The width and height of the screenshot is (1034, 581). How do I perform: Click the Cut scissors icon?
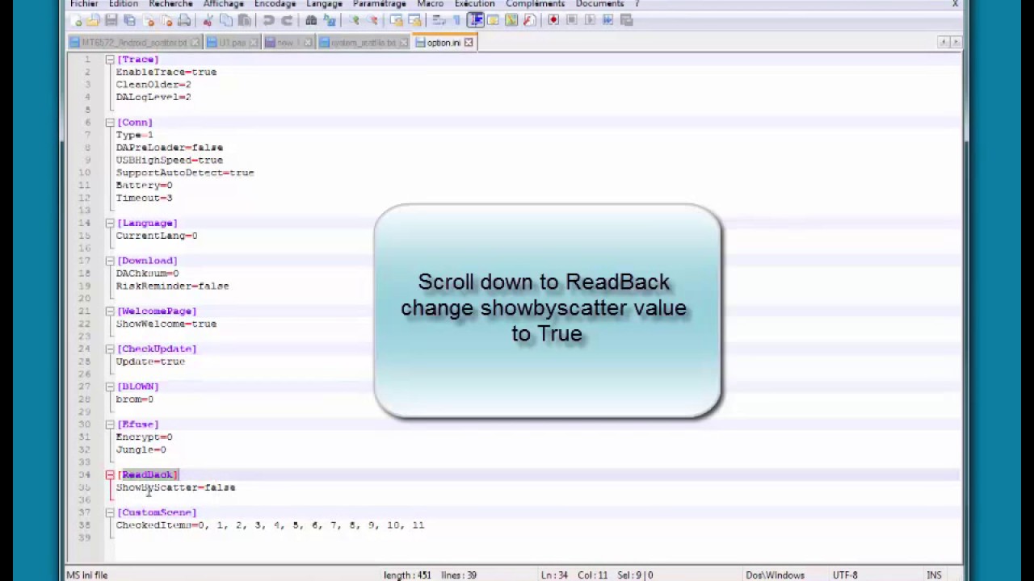click(208, 20)
